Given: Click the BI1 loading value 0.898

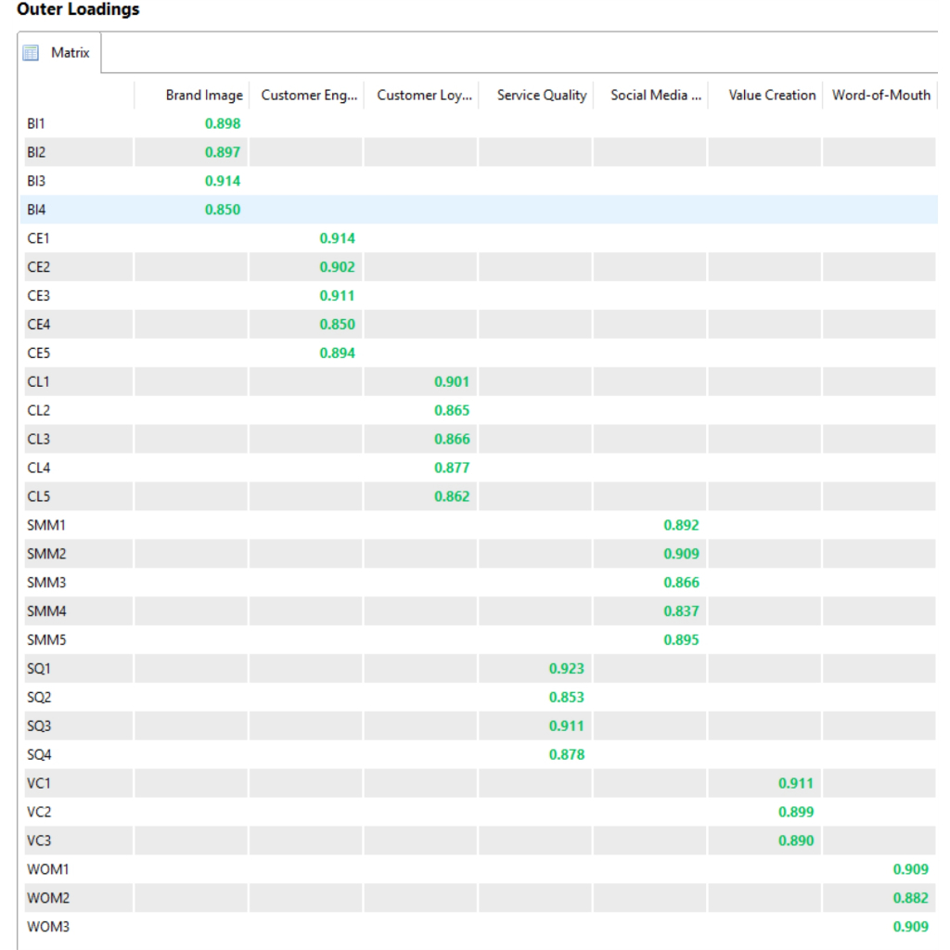Looking at the screenshot, I should (223, 123).
